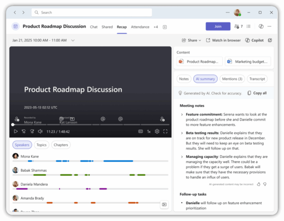
Task: Expand the Feature commitment note
Action: click(182, 114)
